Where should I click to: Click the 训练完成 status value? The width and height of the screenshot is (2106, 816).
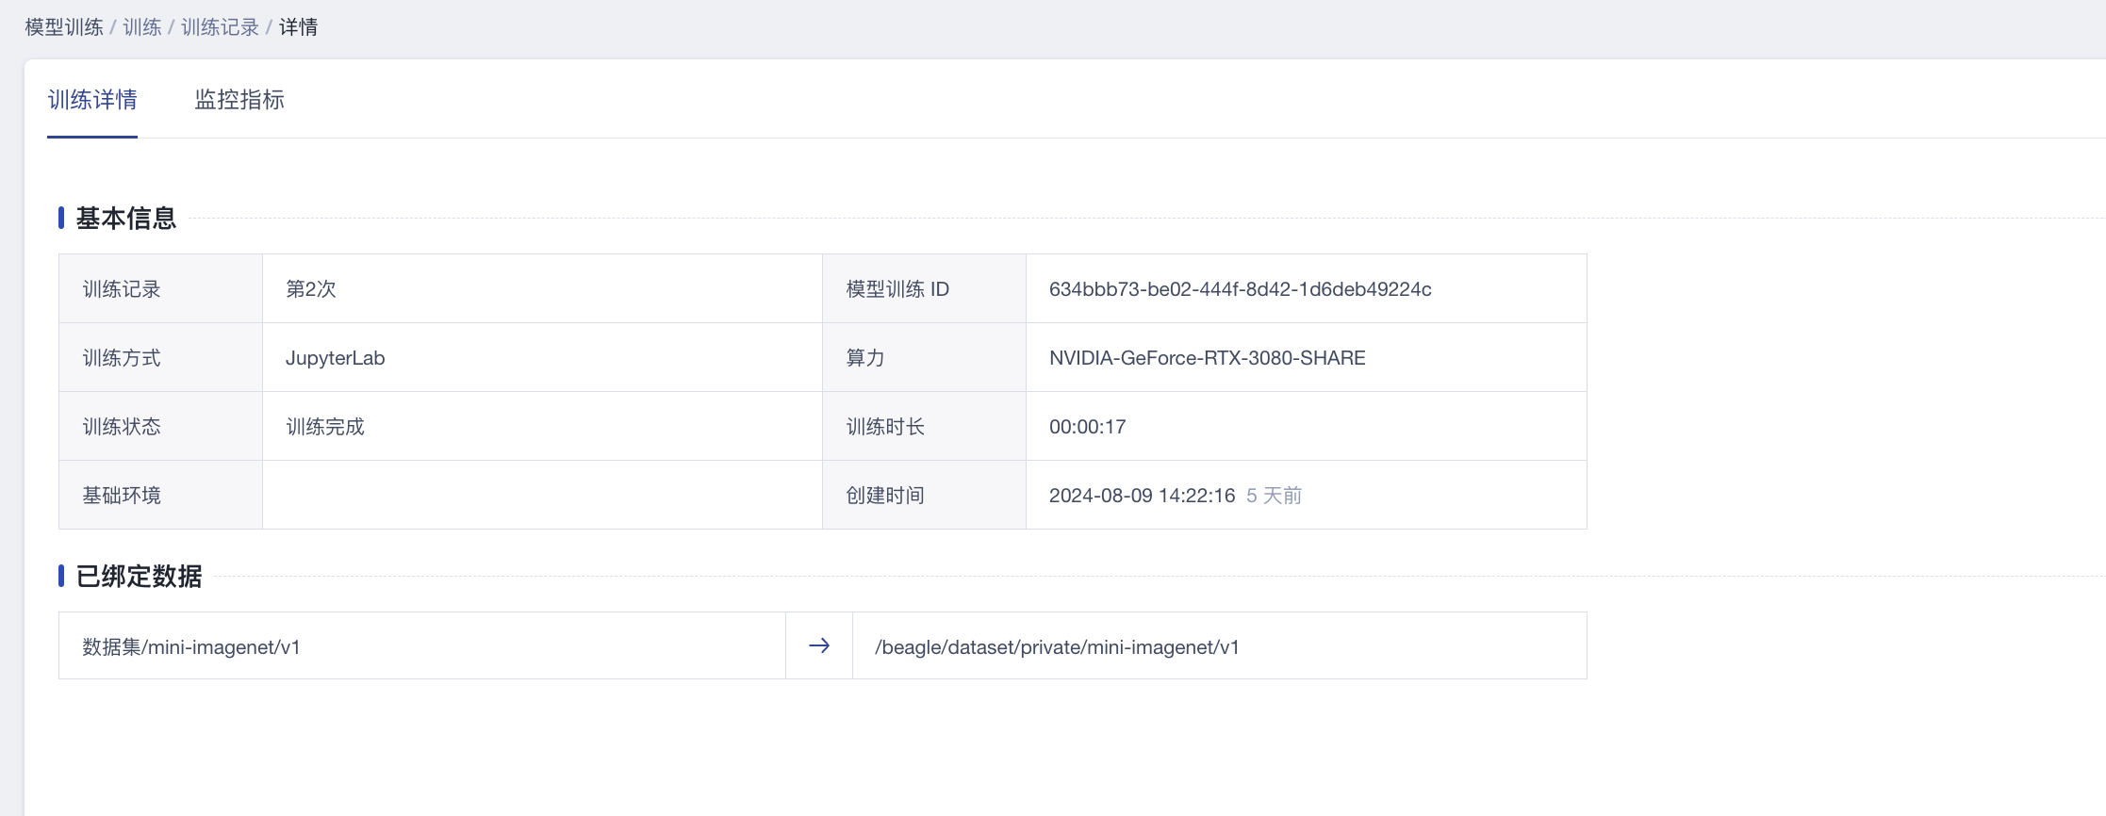click(x=325, y=427)
